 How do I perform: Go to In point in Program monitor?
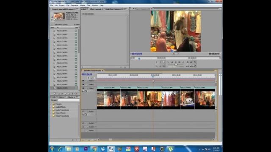click(157, 66)
